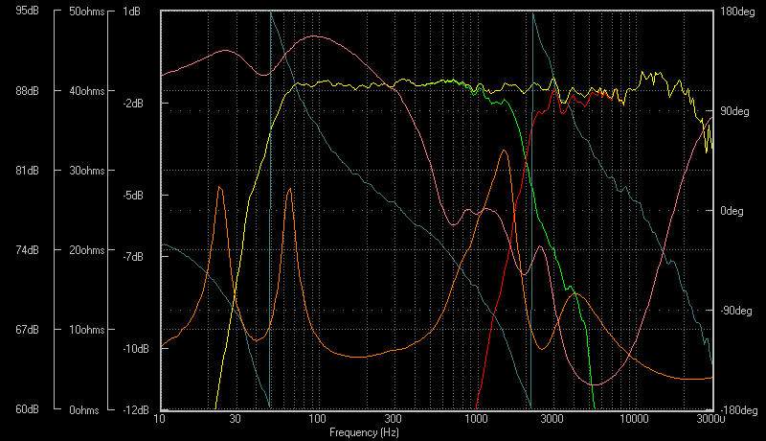Click the -5dB axis label
The image size is (766, 441).
(x=133, y=196)
